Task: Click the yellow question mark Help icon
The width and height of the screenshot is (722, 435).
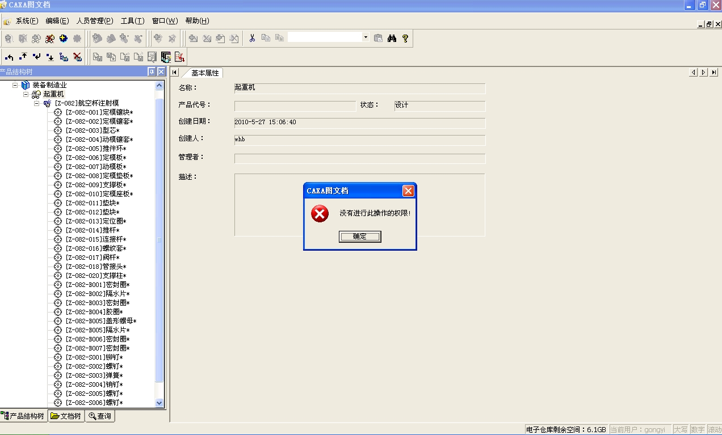Action: (405, 38)
